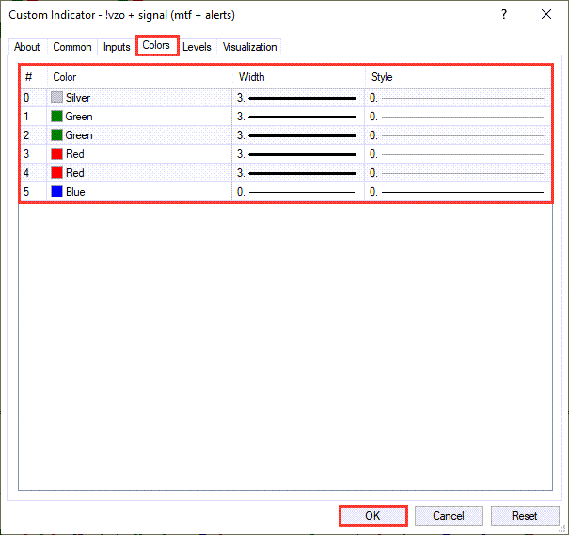Change line width for row 3
569x535 pixels.
(298, 154)
